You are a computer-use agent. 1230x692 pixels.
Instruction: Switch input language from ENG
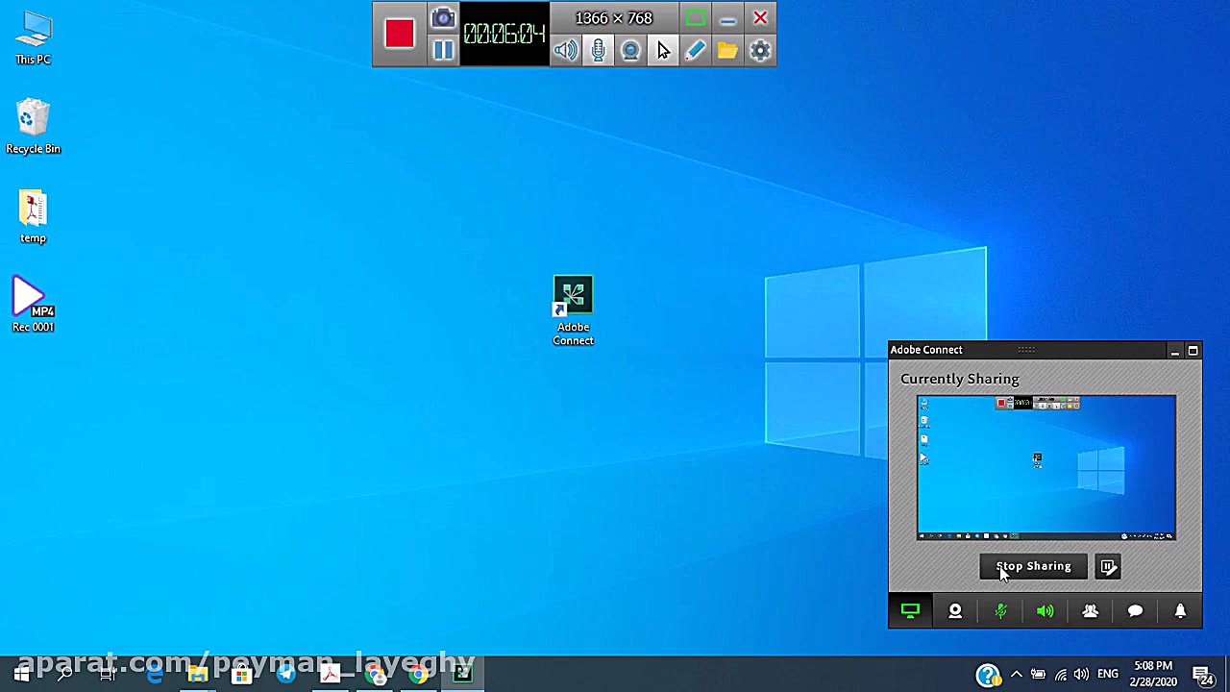tap(1108, 675)
